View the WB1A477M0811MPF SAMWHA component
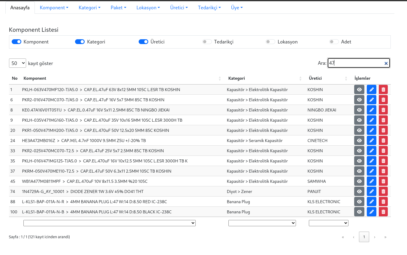 (359, 181)
